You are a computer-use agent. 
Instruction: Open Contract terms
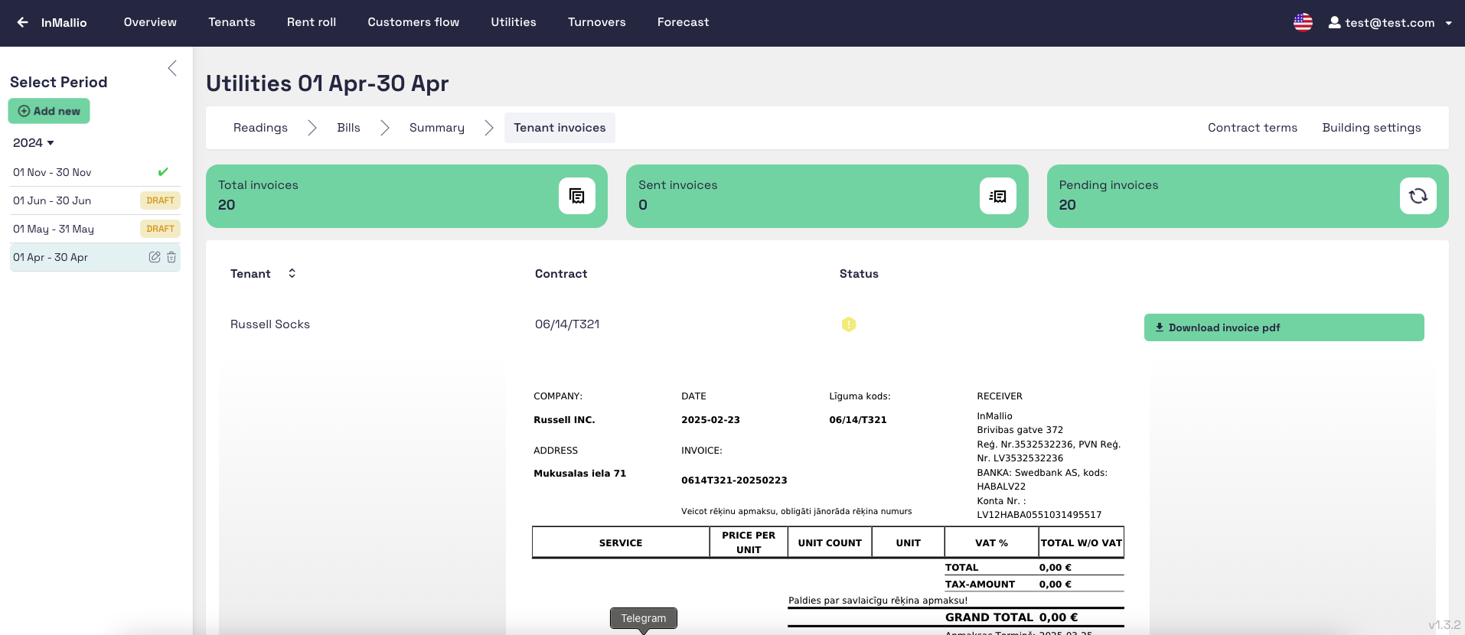coord(1252,128)
